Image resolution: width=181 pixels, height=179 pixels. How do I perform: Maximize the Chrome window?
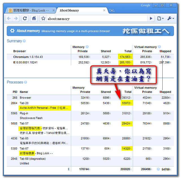162,5
